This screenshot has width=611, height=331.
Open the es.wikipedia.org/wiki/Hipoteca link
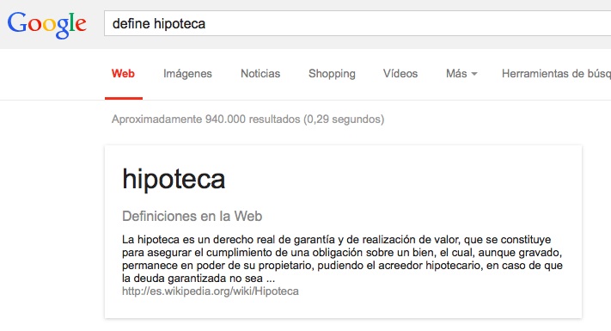coord(211,291)
